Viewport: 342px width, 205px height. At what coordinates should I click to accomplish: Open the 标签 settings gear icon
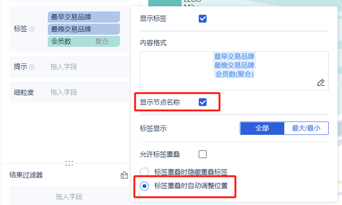(32, 29)
